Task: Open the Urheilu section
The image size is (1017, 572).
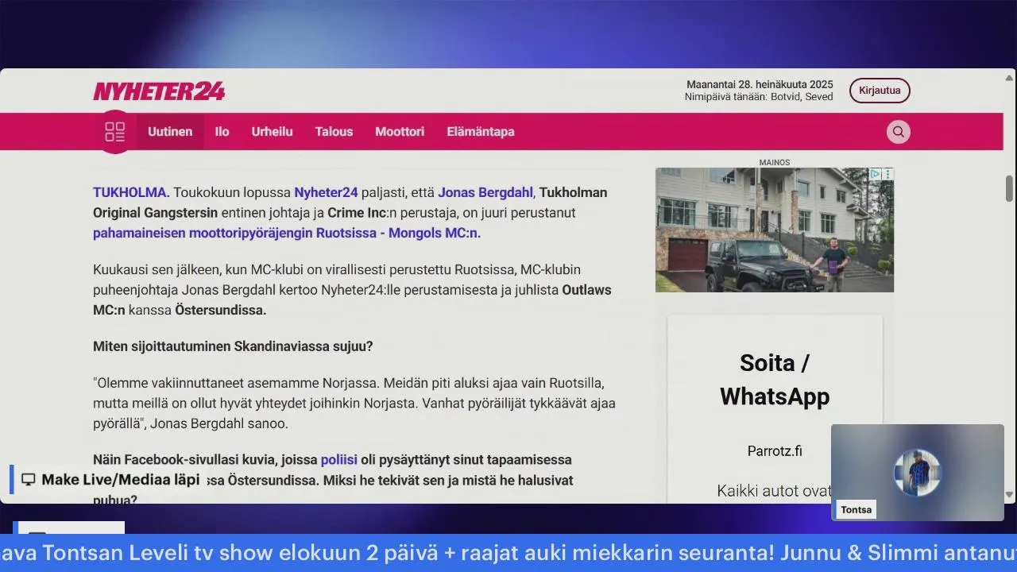Action: pyautogui.click(x=273, y=132)
